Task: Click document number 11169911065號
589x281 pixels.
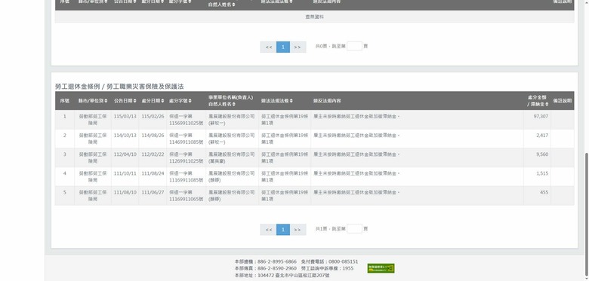Action: tap(187, 200)
